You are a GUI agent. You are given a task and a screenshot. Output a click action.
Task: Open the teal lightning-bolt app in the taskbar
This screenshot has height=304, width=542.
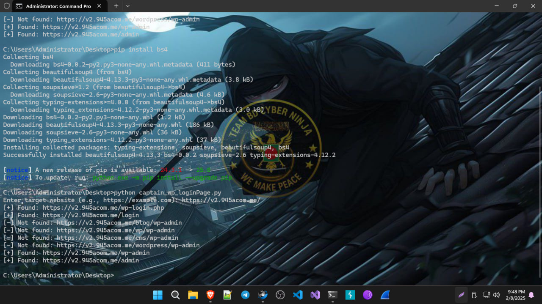[x=350, y=295]
